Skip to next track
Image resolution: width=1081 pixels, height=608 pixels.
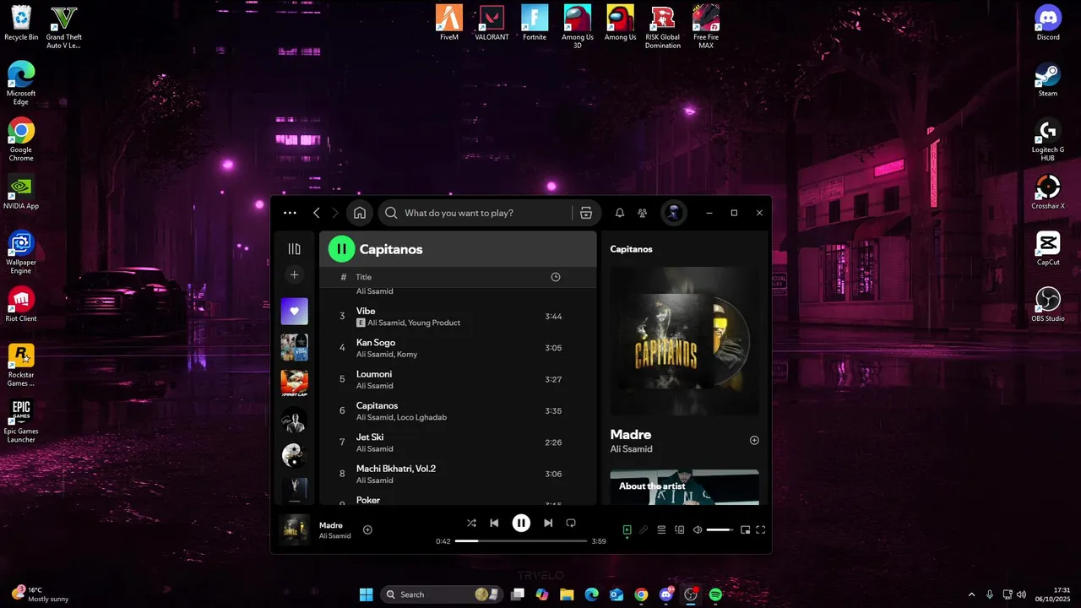pos(548,523)
